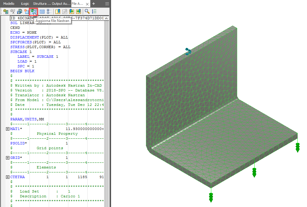Open the table view icon on the toolbar
Image resolution: width=307 pixels, height=207 pixels.
42,11
